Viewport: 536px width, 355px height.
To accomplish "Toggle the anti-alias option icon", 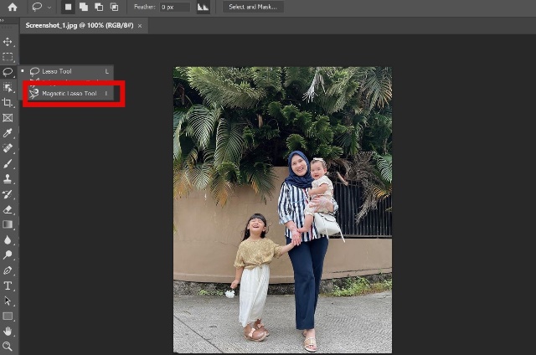I will (x=203, y=7).
